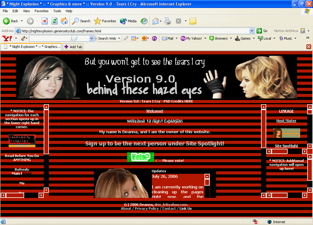Click the Yahoo Mail toolbar button

coord(168,38)
